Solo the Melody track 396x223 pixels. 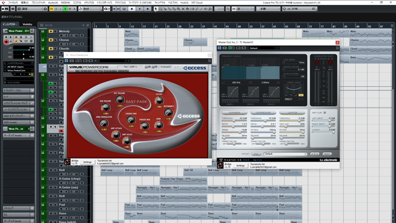pos(55,32)
